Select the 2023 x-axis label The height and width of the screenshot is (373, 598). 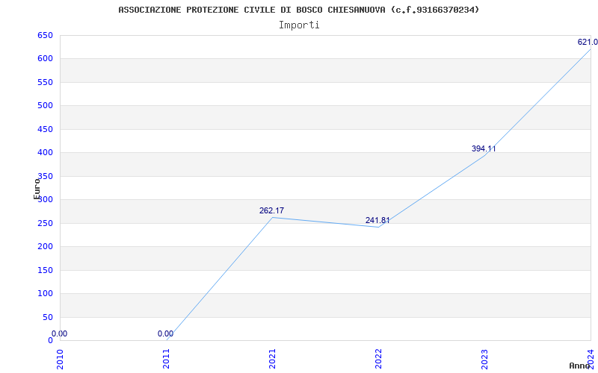coord(484,359)
